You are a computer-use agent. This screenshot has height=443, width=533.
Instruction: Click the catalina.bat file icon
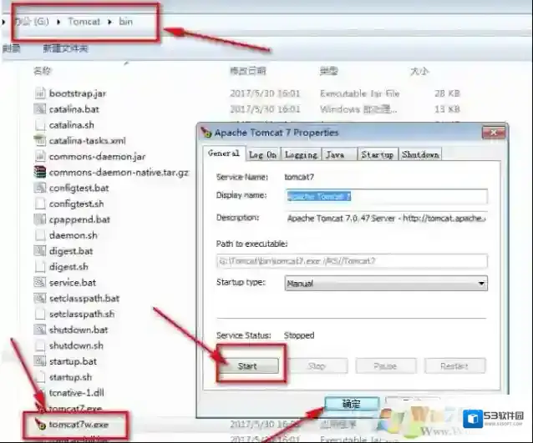pos(39,109)
